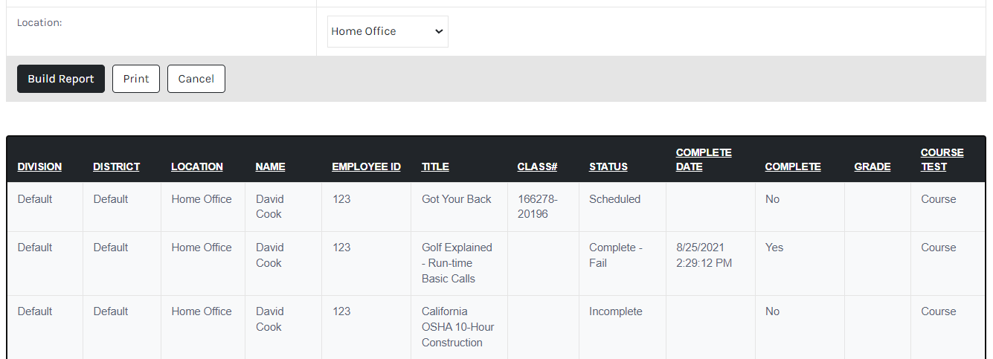Sort table by NAME column header
The width and height of the screenshot is (993, 359).
point(270,166)
